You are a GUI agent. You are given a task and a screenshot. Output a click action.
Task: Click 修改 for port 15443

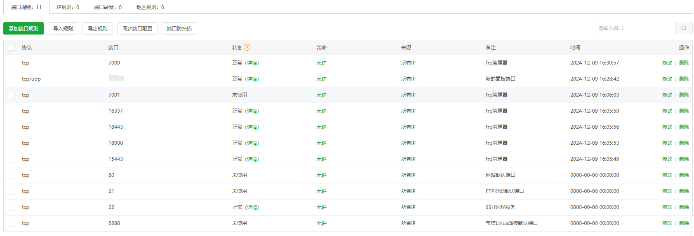pyautogui.click(x=667, y=159)
